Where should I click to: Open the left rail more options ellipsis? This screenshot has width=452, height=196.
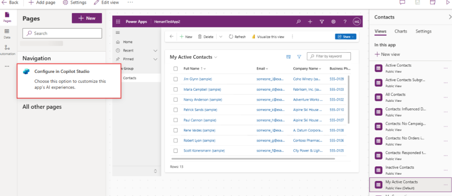(x=7, y=67)
